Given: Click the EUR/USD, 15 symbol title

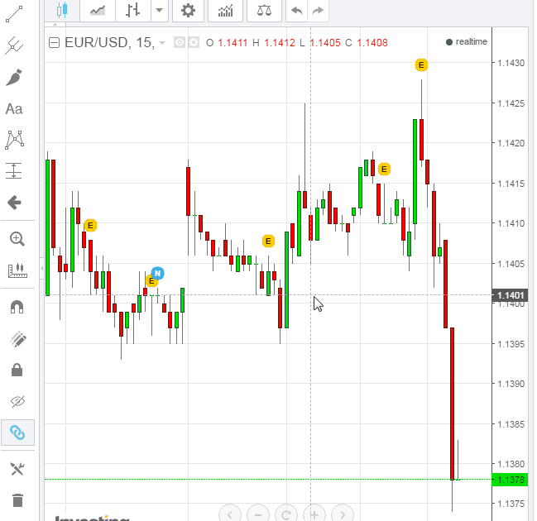Looking at the screenshot, I should tap(109, 43).
